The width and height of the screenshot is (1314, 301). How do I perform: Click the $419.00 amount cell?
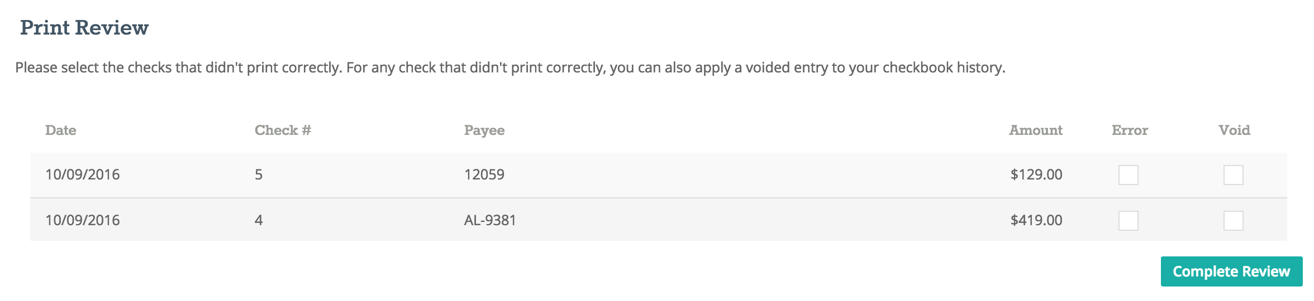1036,220
